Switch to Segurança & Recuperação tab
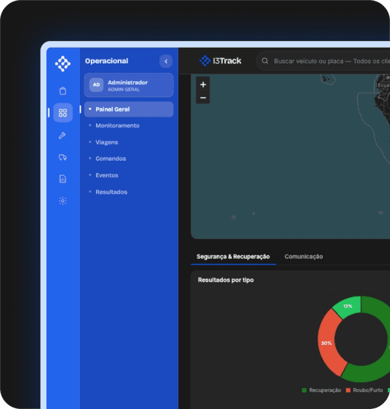 pos(233,257)
